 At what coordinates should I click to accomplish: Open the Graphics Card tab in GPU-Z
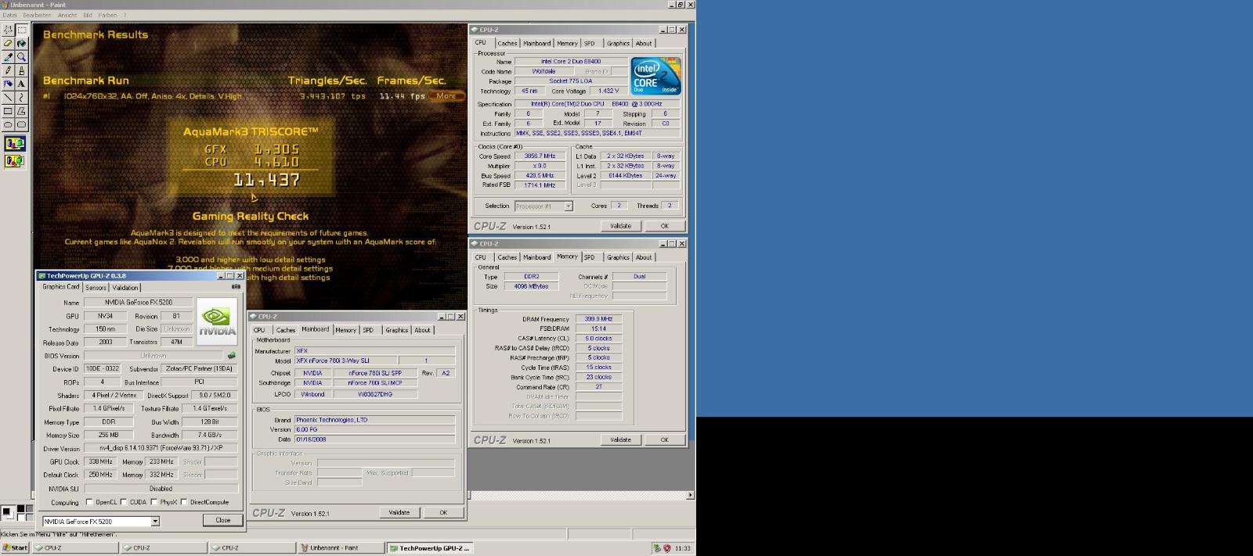pos(61,287)
